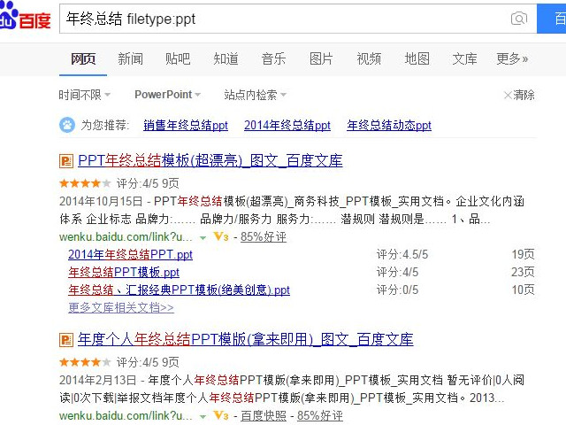Click PowerPoint icon beside PPT年终总结模板 result
Image resolution: width=566 pixels, height=425 pixels.
(x=66, y=161)
